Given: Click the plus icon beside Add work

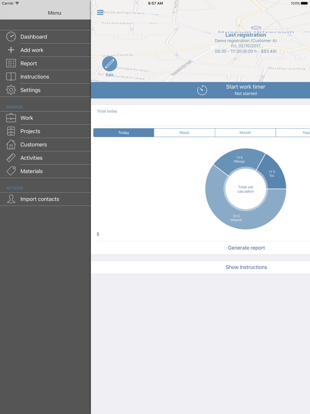Looking at the screenshot, I should (x=11, y=50).
